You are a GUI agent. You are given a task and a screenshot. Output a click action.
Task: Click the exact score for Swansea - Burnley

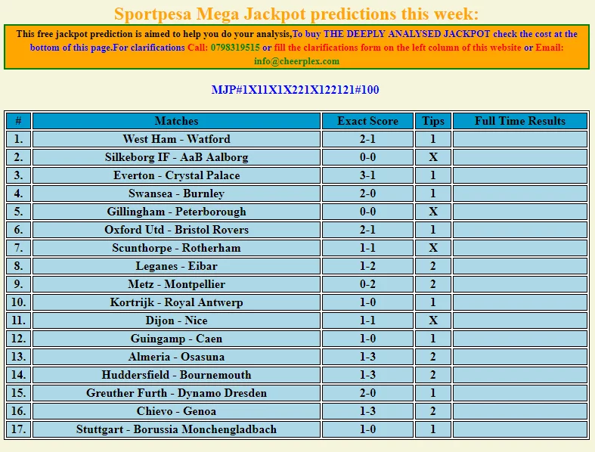(x=367, y=193)
